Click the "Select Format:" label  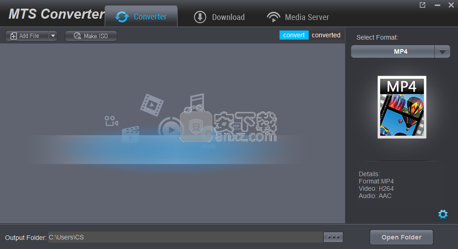377,37
